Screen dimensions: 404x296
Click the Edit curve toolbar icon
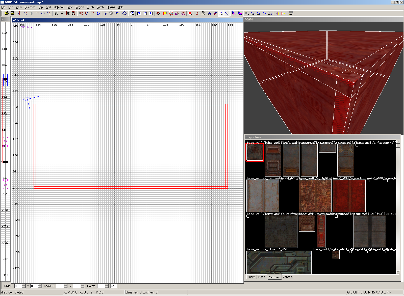point(252,14)
